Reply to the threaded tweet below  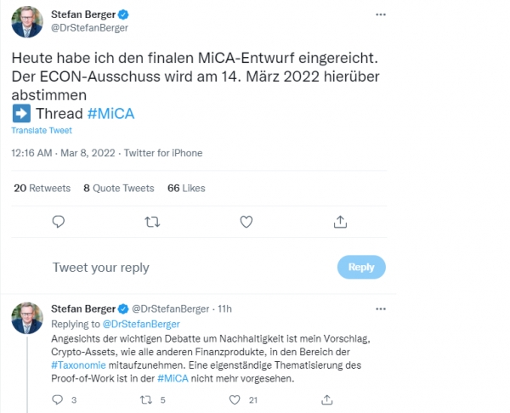click(x=59, y=399)
